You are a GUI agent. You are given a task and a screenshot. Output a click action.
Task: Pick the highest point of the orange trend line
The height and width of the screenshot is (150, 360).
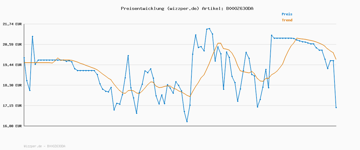coord(297,38)
